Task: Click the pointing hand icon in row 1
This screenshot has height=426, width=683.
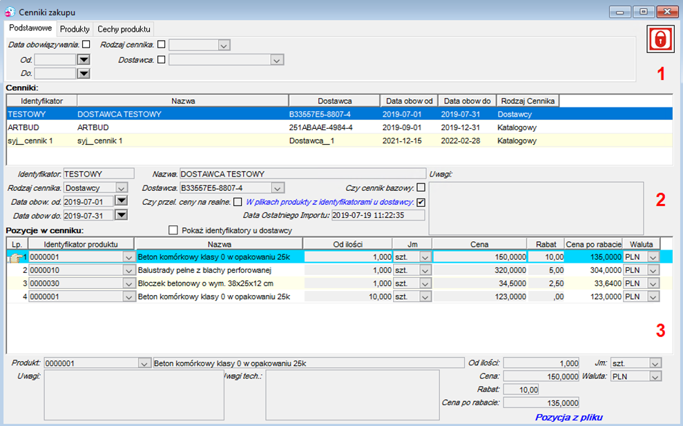Action: coord(15,257)
